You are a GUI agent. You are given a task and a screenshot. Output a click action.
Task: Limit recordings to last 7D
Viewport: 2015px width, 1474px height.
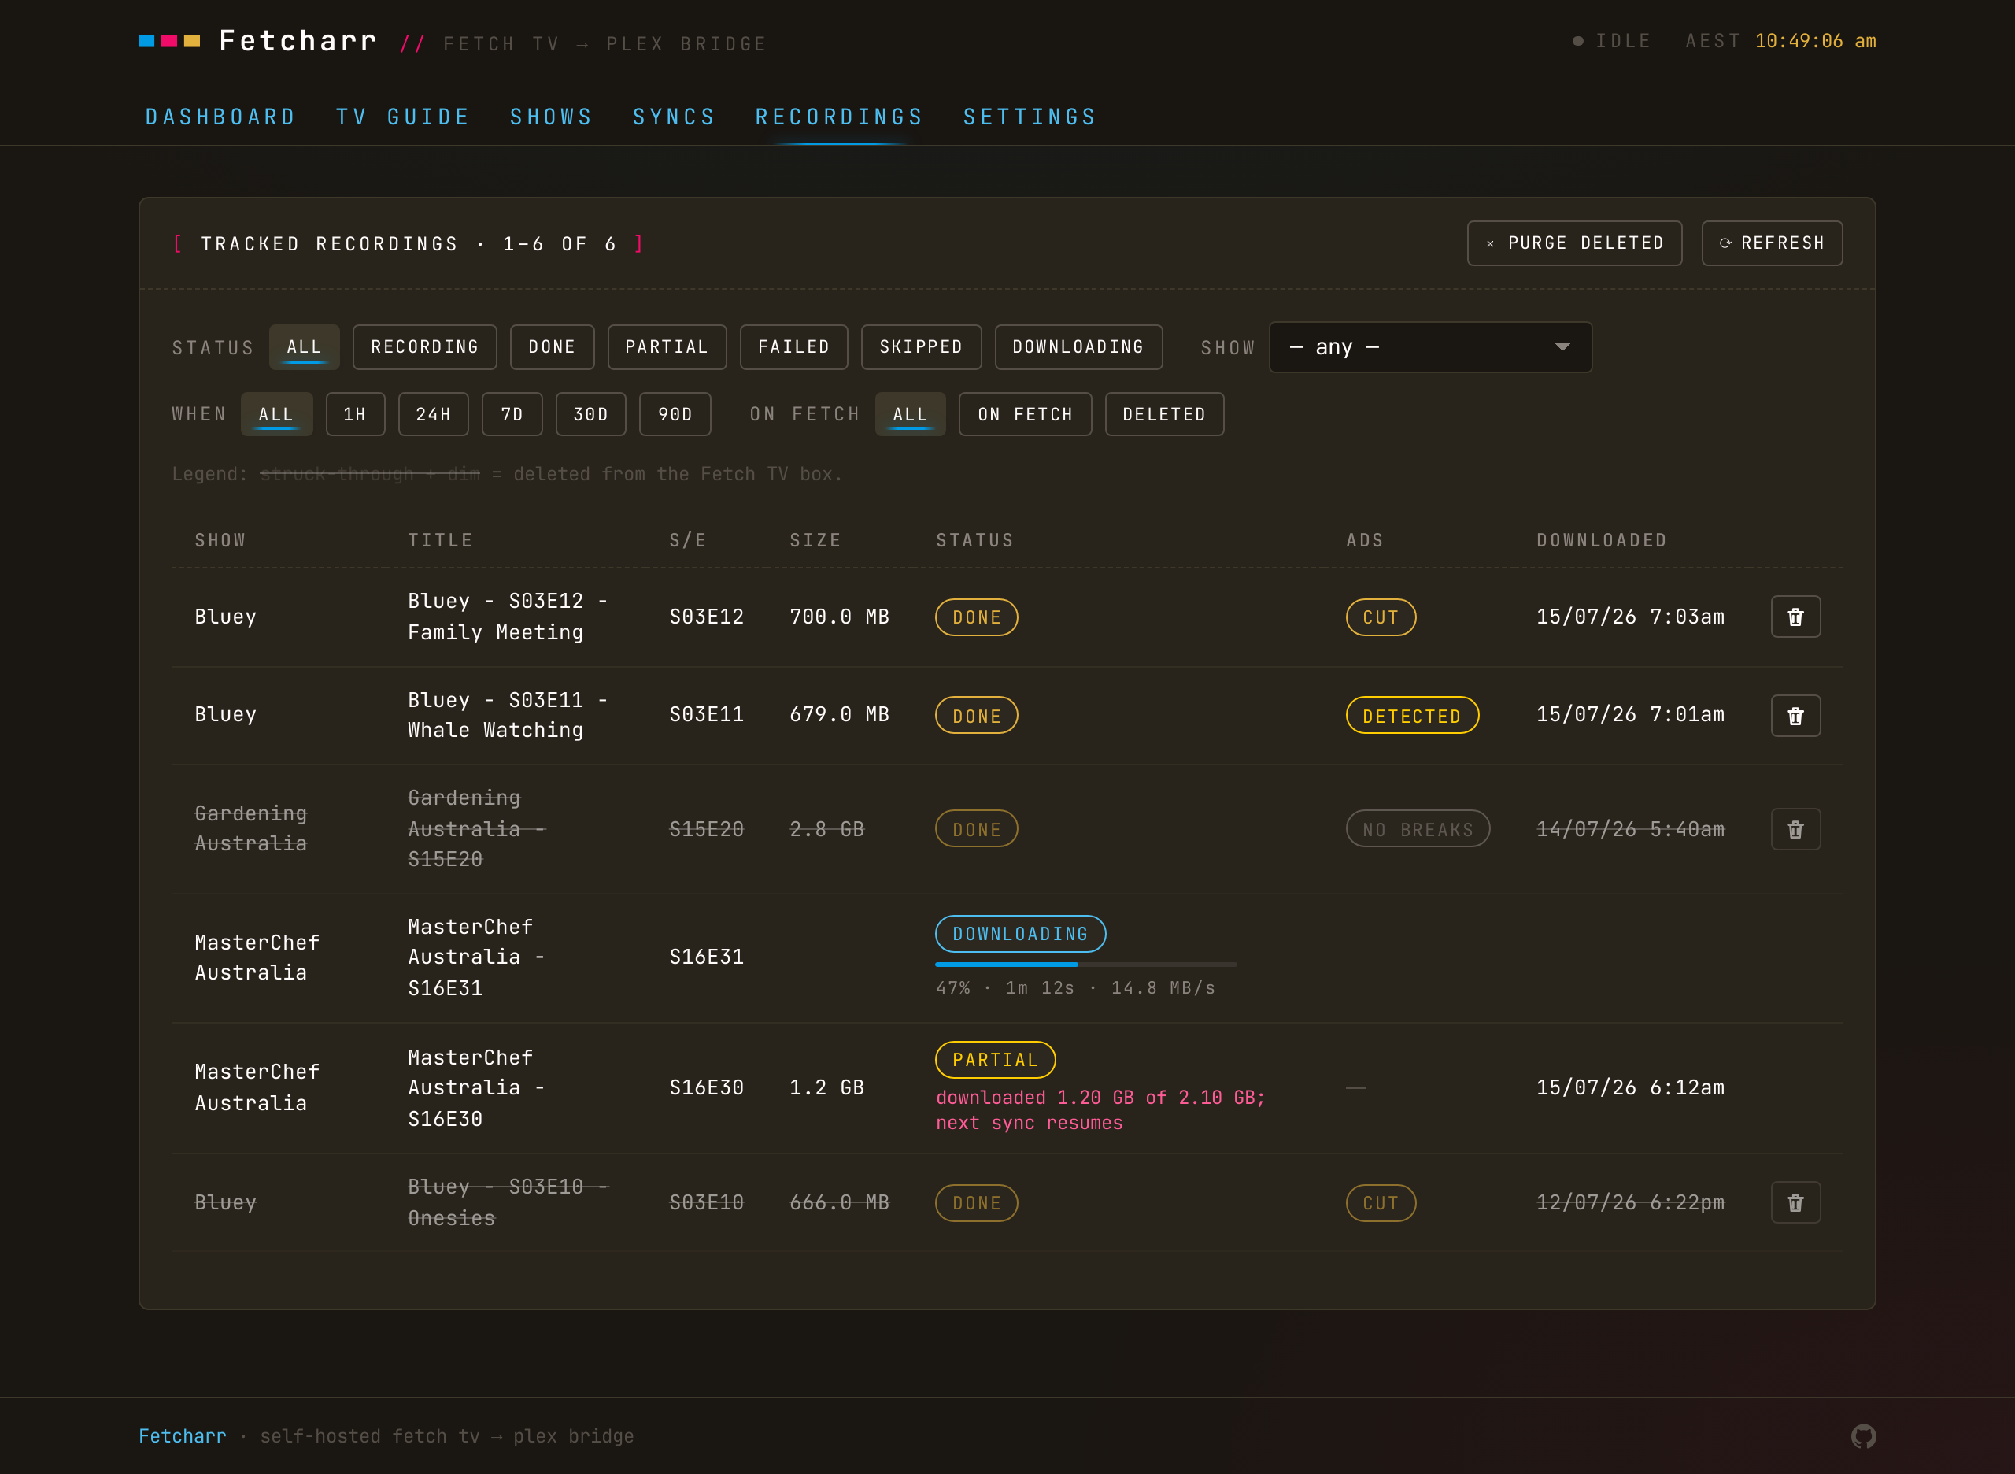pyautogui.click(x=512, y=414)
